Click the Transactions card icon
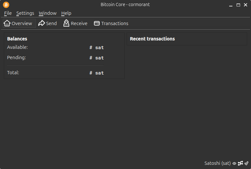251x169 pixels. click(97, 23)
